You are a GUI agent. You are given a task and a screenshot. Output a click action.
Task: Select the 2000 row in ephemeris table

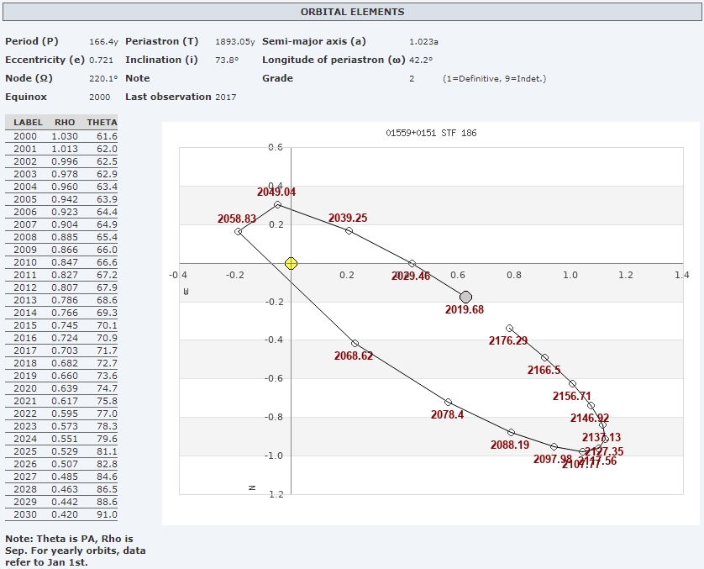pyautogui.click(x=63, y=136)
